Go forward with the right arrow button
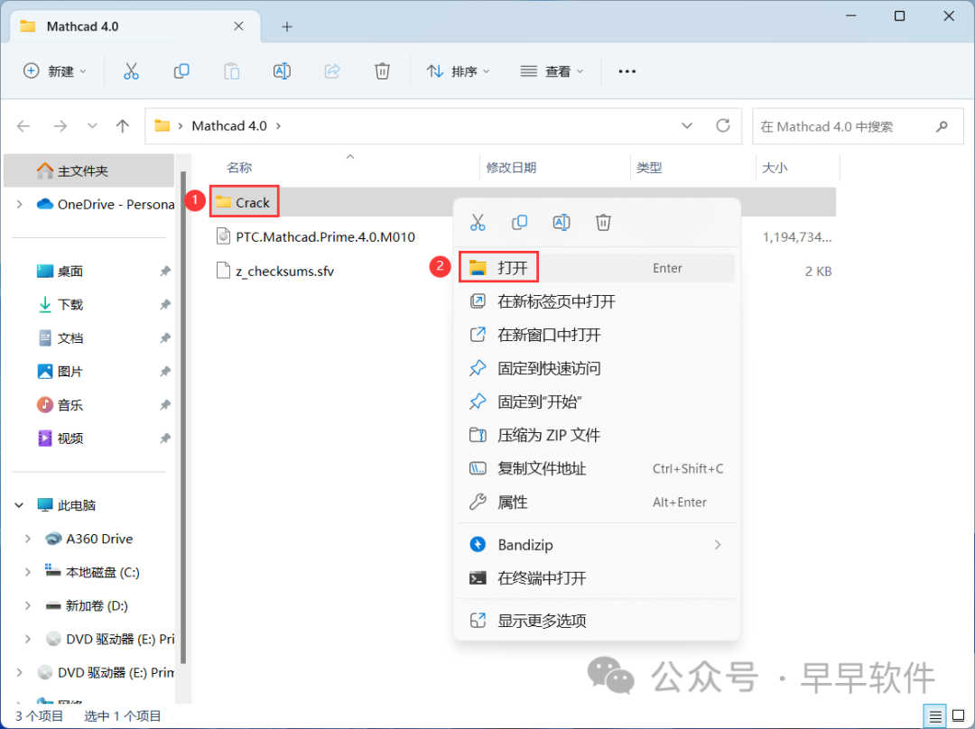Screen dimensions: 975x729 tap(60, 127)
